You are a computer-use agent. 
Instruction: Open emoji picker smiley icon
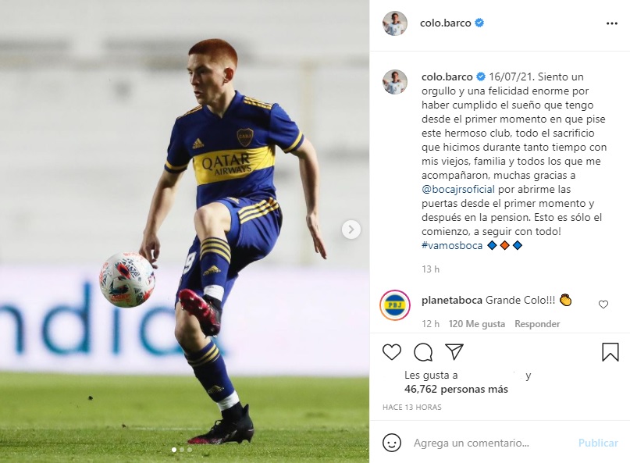click(391, 443)
